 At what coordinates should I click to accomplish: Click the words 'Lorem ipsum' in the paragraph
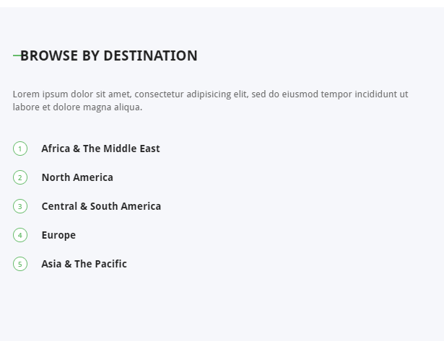[x=40, y=94]
